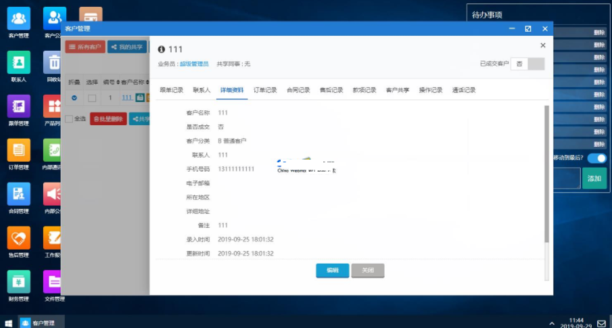612x328 pixels.
Task: Click the blue 编辑 button
Action: (x=333, y=271)
